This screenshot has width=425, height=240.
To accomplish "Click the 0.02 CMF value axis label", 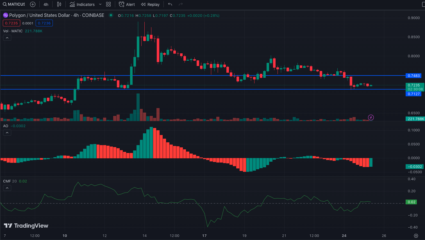I will [411, 202].
